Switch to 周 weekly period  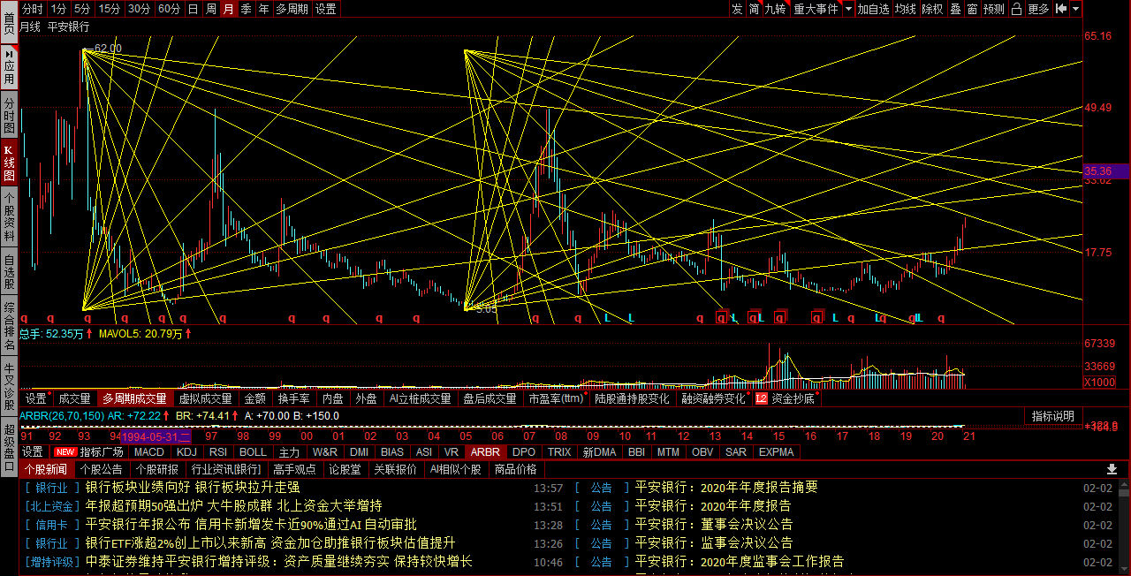click(x=210, y=9)
